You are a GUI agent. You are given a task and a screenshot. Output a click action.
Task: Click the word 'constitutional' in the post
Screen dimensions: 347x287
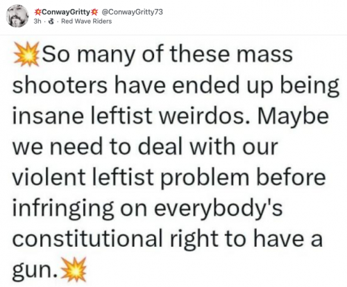[x=87, y=238]
